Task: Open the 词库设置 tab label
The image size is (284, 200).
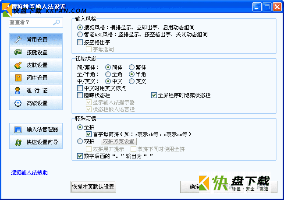Action: pyautogui.click(x=37, y=78)
